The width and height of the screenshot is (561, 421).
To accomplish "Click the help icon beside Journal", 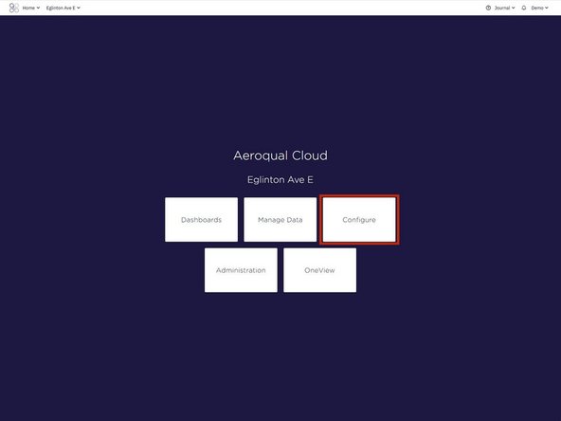I will tap(488, 8).
